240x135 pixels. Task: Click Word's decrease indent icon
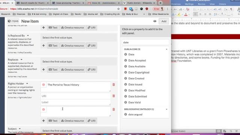click(x=215, y=9)
